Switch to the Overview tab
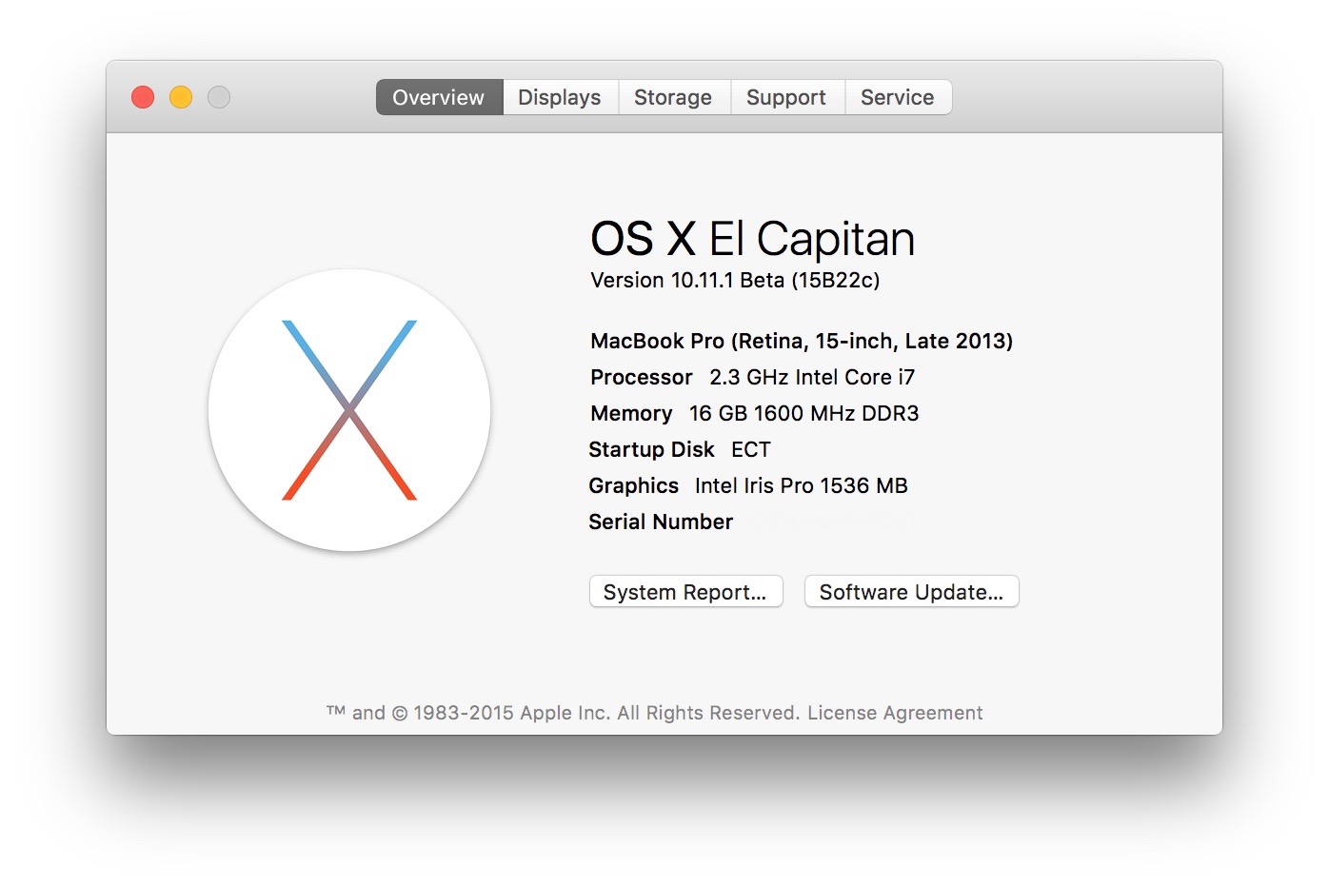This screenshot has height=887, width=1329. (x=439, y=97)
